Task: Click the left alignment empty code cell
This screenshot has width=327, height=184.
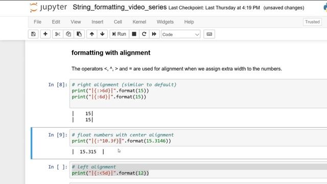Action: click(198, 170)
